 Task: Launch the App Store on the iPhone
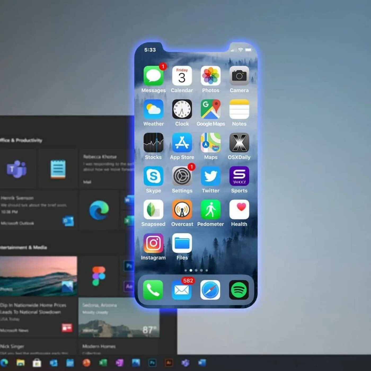182,143
